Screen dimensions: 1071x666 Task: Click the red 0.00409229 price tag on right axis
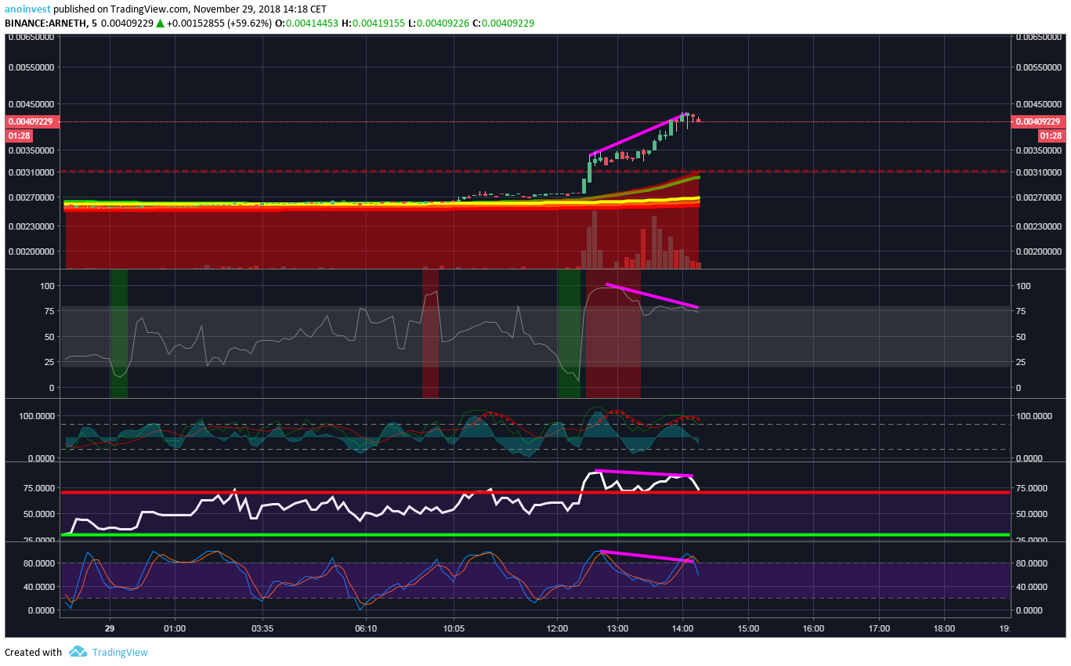tap(1038, 121)
